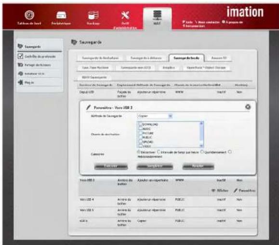279x245 pixels.
Task: Select the Sauvegarde locale tab
Action: point(186,58)
